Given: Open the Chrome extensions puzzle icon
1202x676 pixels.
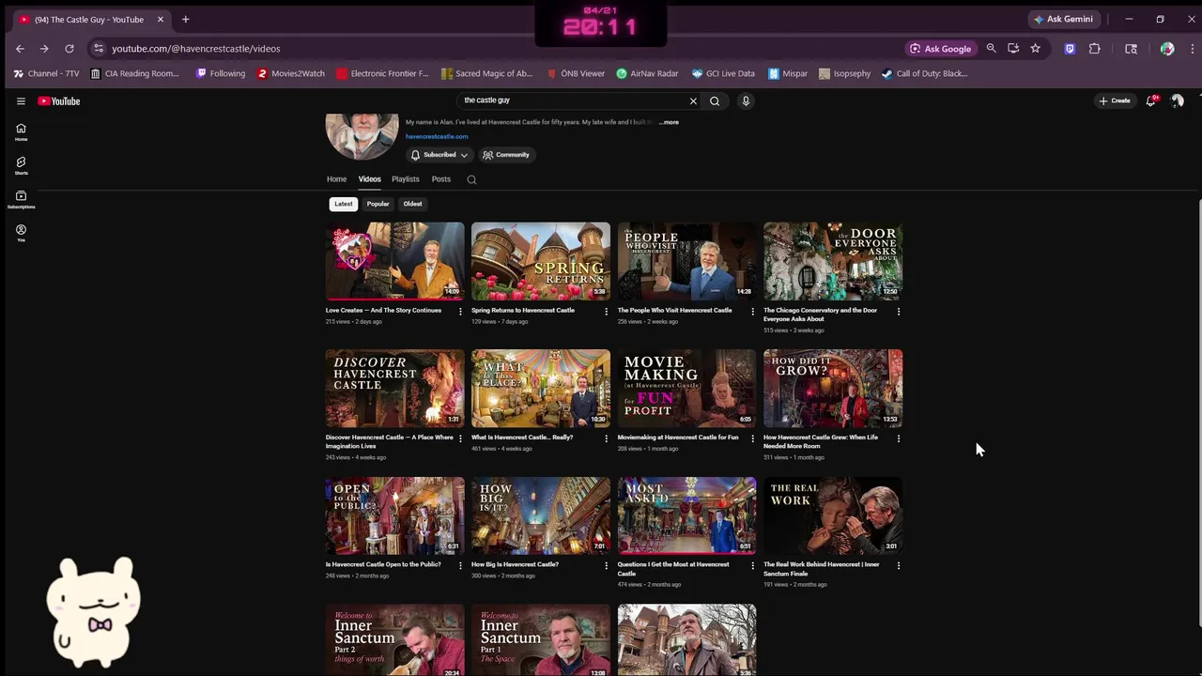Looking at the screenshot, I should click(1095, 49).
